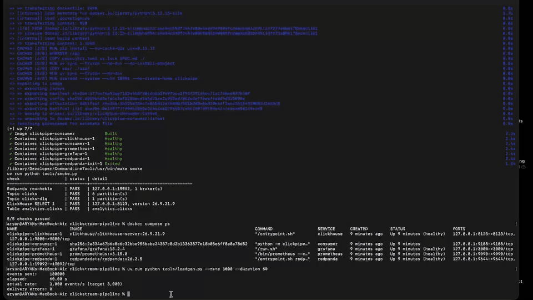Click the 'status' column header in smoke table
This screenshot has width=533, height=300.
pos(77,178)
